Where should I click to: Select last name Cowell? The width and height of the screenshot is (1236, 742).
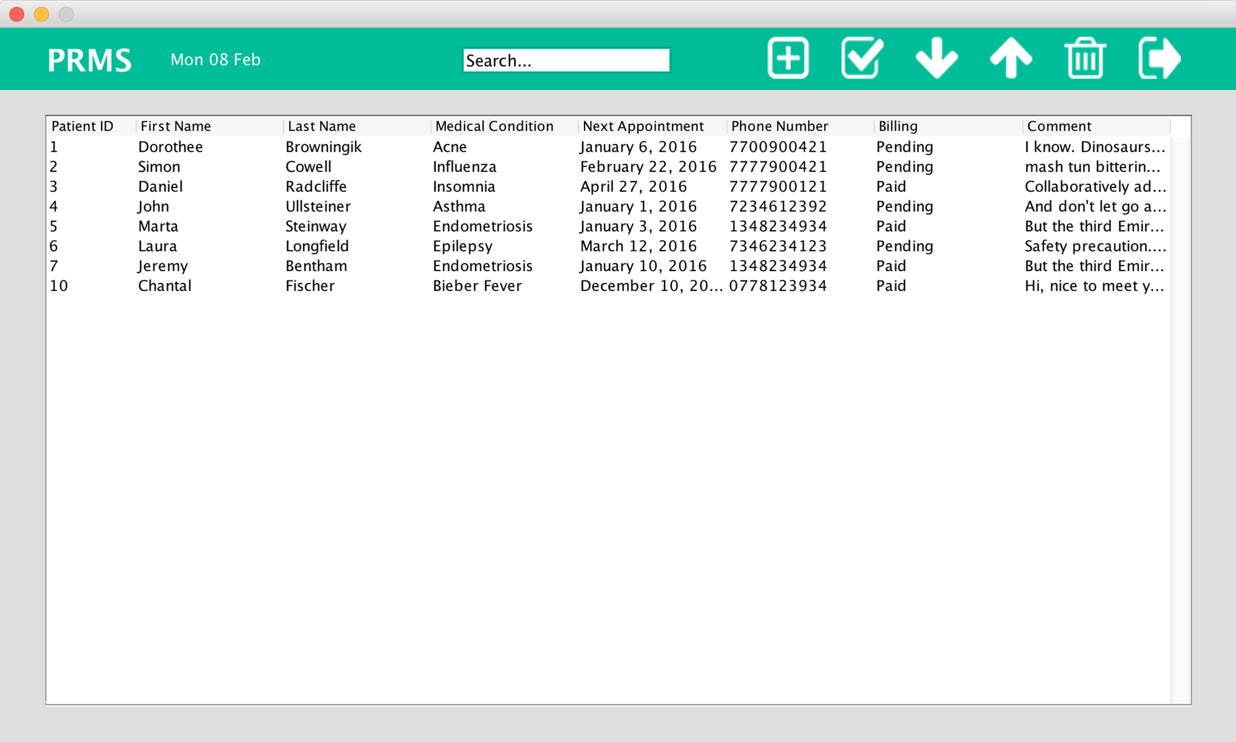click(308, 166)
